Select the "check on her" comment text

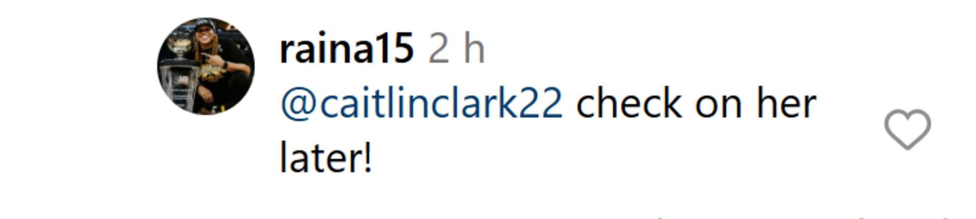[696, 104]
